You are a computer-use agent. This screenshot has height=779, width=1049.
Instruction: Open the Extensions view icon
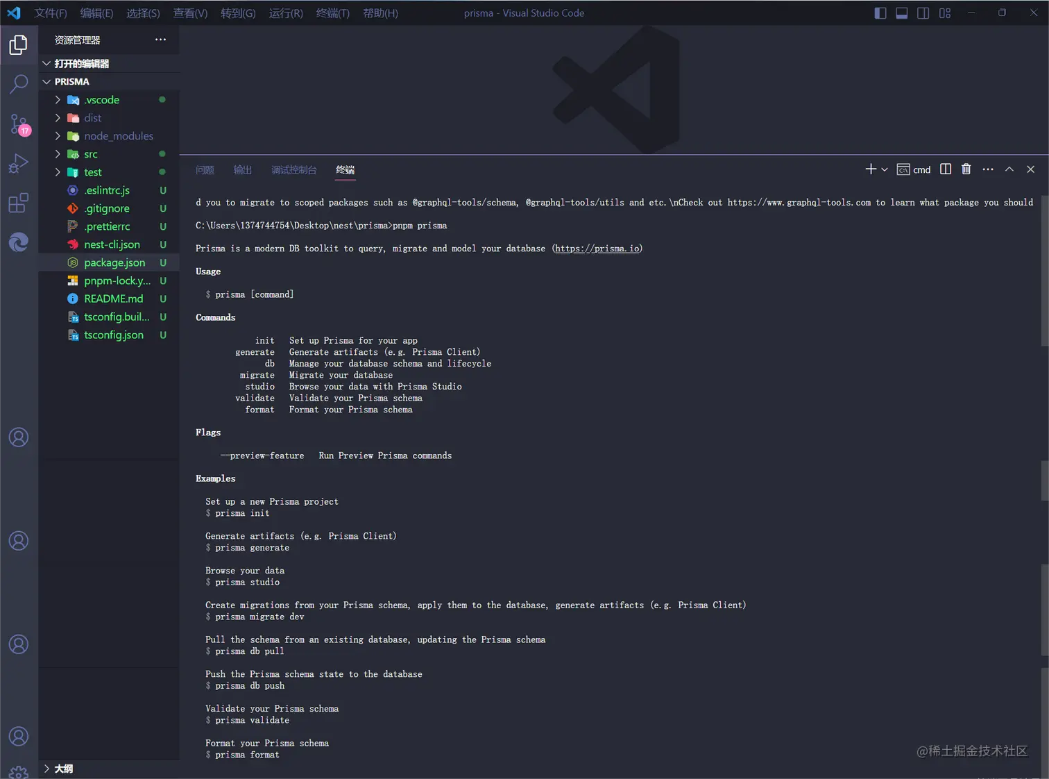[19, 203]
